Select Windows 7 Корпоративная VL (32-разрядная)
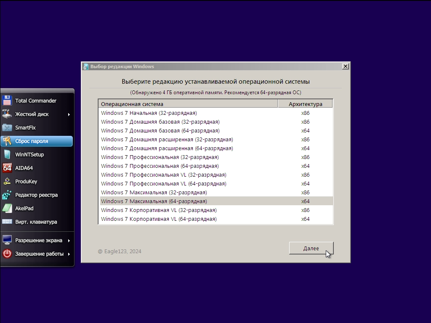 pyautogui.click(x=216, y=210)
